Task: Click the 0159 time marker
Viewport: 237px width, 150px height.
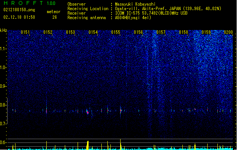Action: [206, 32]
